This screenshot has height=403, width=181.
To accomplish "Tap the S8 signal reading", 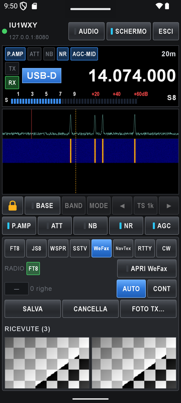I will [x=171, y=98].
